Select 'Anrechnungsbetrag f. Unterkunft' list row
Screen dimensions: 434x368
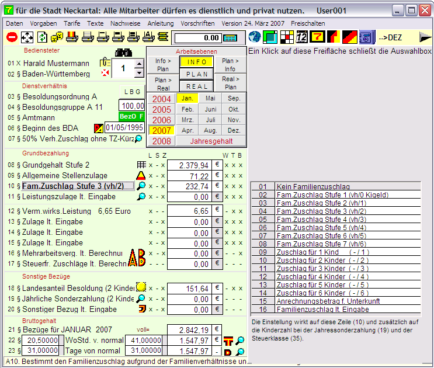coord(336,301)
